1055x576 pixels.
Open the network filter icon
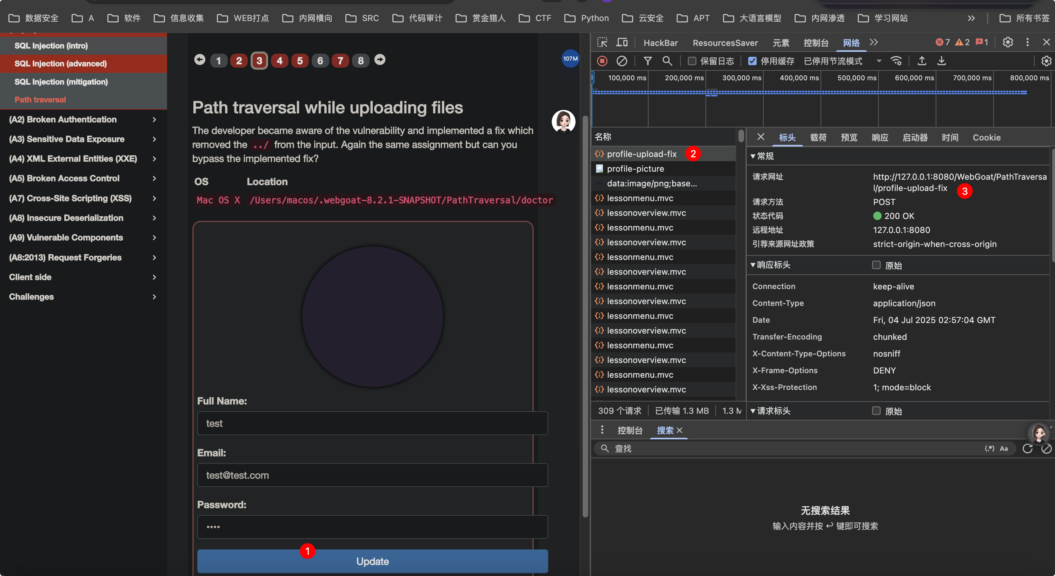[648, 61]
